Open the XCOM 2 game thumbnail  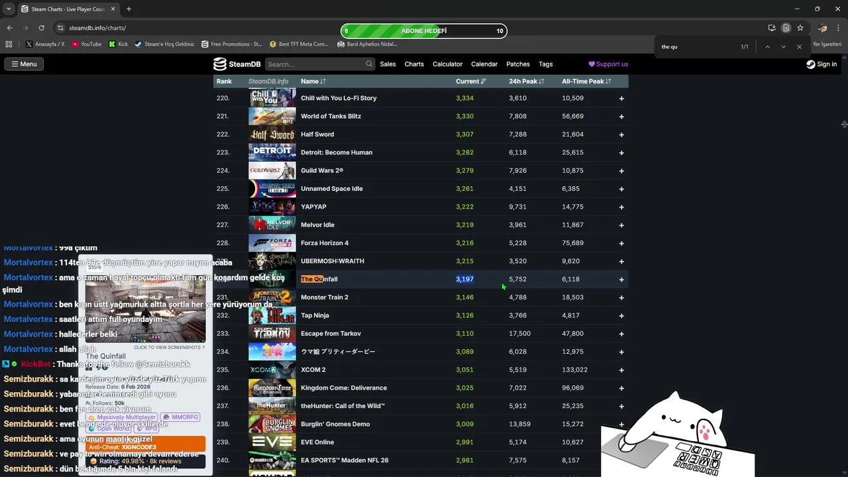coord(272,370)
